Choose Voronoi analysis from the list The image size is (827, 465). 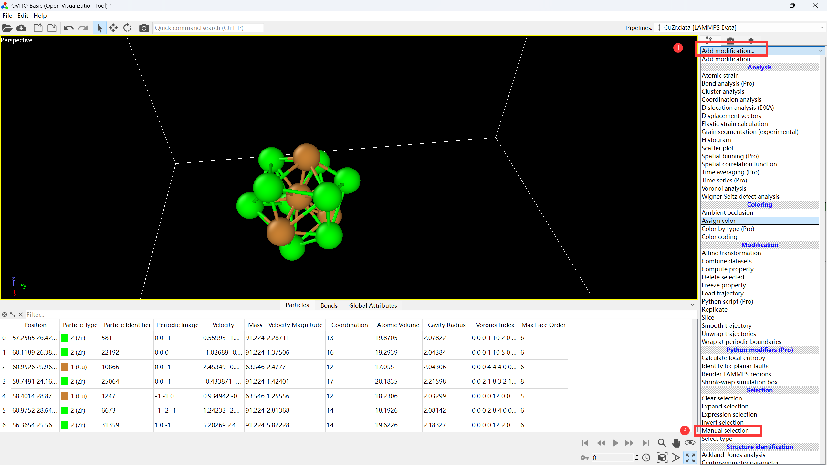[x=724, y=188]
